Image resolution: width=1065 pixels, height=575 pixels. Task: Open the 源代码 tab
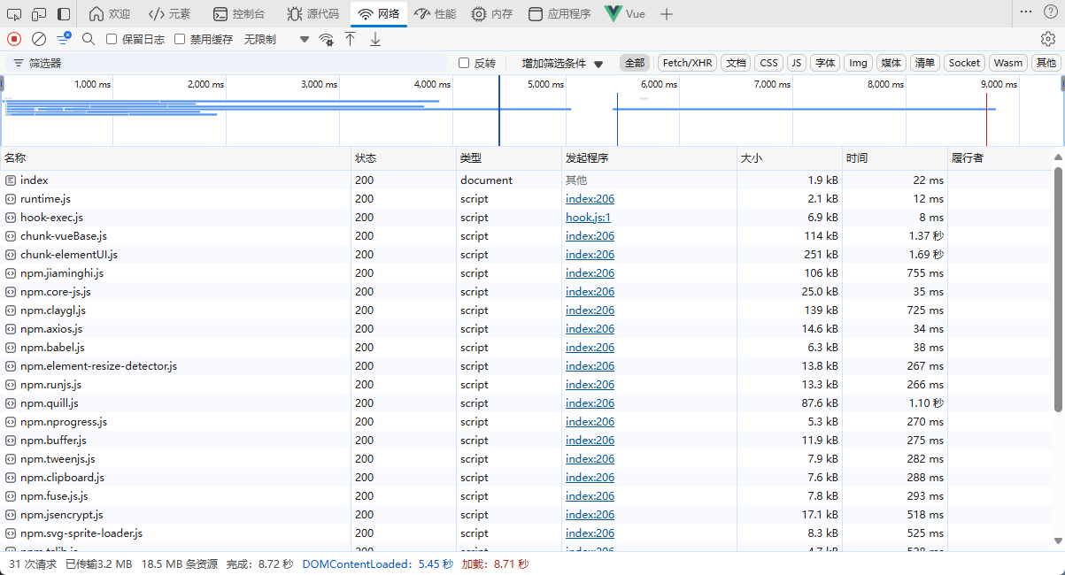click(x=313, y=14)
